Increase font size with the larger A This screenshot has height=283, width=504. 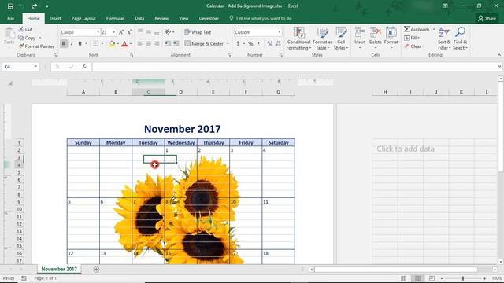coord(121,32)
